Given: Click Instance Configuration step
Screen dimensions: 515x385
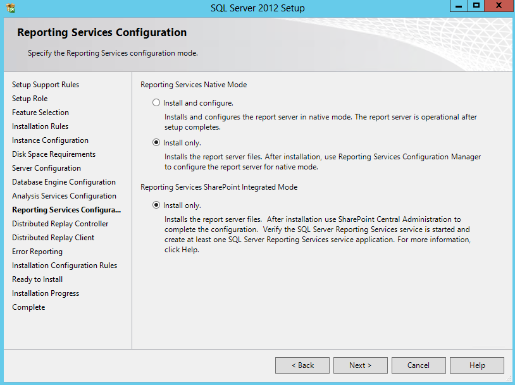Looking at the screenshot, I should click(x=50, y=140).
